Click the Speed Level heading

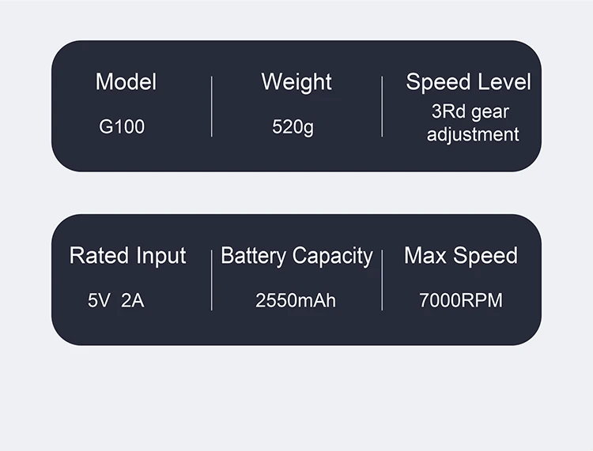[x=468, y=82]
